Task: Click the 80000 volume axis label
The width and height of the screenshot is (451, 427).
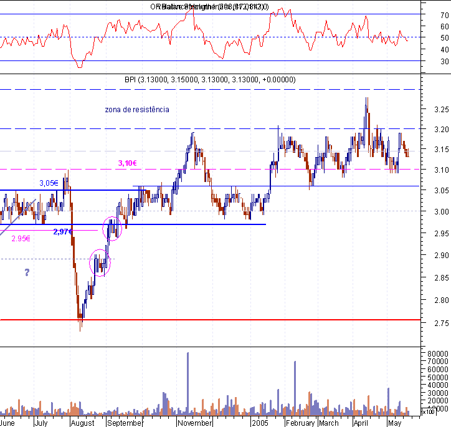Action: click(438, 353)
